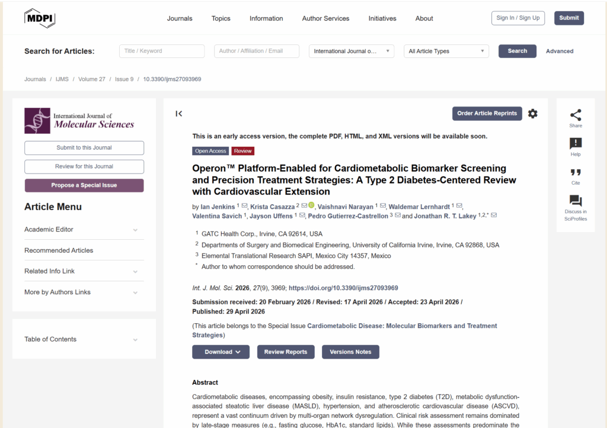
Task: Click Order Article Reprints button
Action: coord(487,114)
